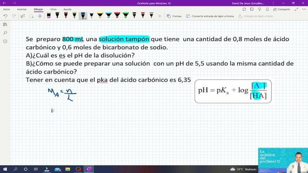Image resolution: width=308 pixels, height=173 pixels.
Task: Open account David De Jesus González
Action: [248, 3]
